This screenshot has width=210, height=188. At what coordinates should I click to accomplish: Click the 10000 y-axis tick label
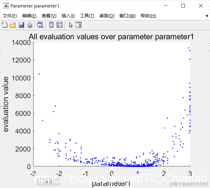21,78
